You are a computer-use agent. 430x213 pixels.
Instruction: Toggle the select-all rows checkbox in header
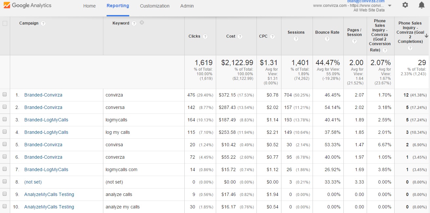(x=5, y=23)
